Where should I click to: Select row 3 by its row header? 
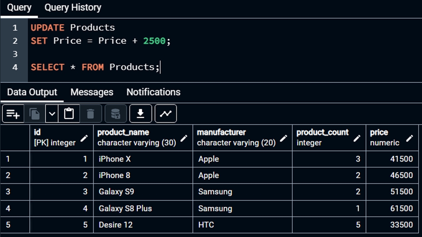pyautogui.click(x=15, y=192)
